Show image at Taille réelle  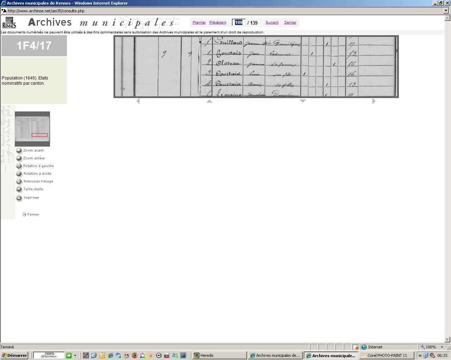tap(19, 189)
